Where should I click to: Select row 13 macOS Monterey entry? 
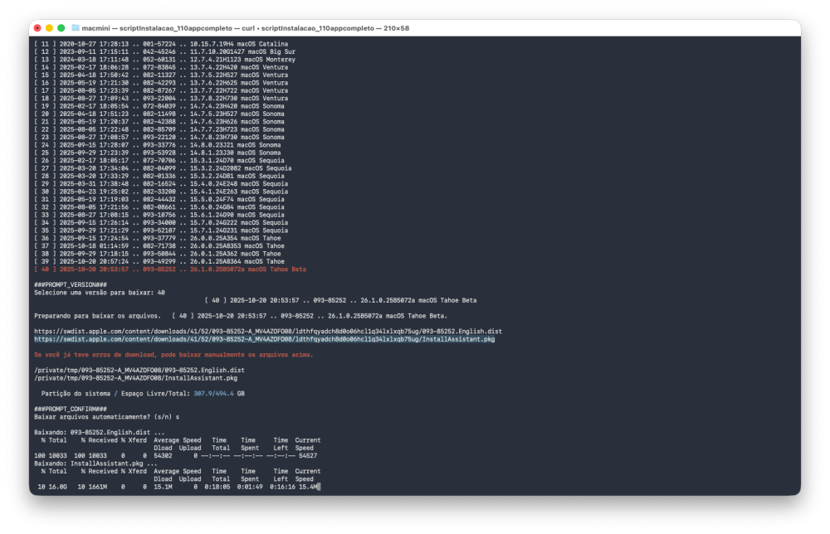pyautogui.click(x=164, y=60)
